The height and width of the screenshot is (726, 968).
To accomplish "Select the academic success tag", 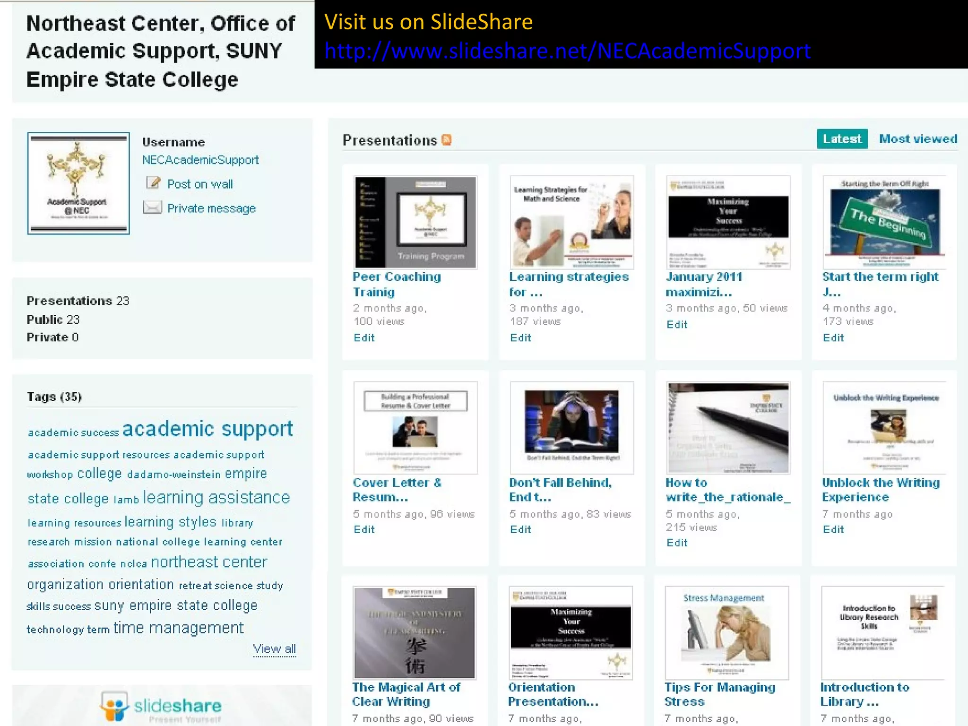I will [x=73, y=433].
